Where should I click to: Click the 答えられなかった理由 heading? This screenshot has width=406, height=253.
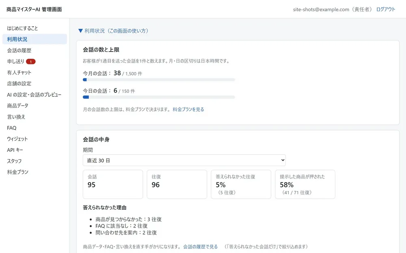click(x=105, y=208)
